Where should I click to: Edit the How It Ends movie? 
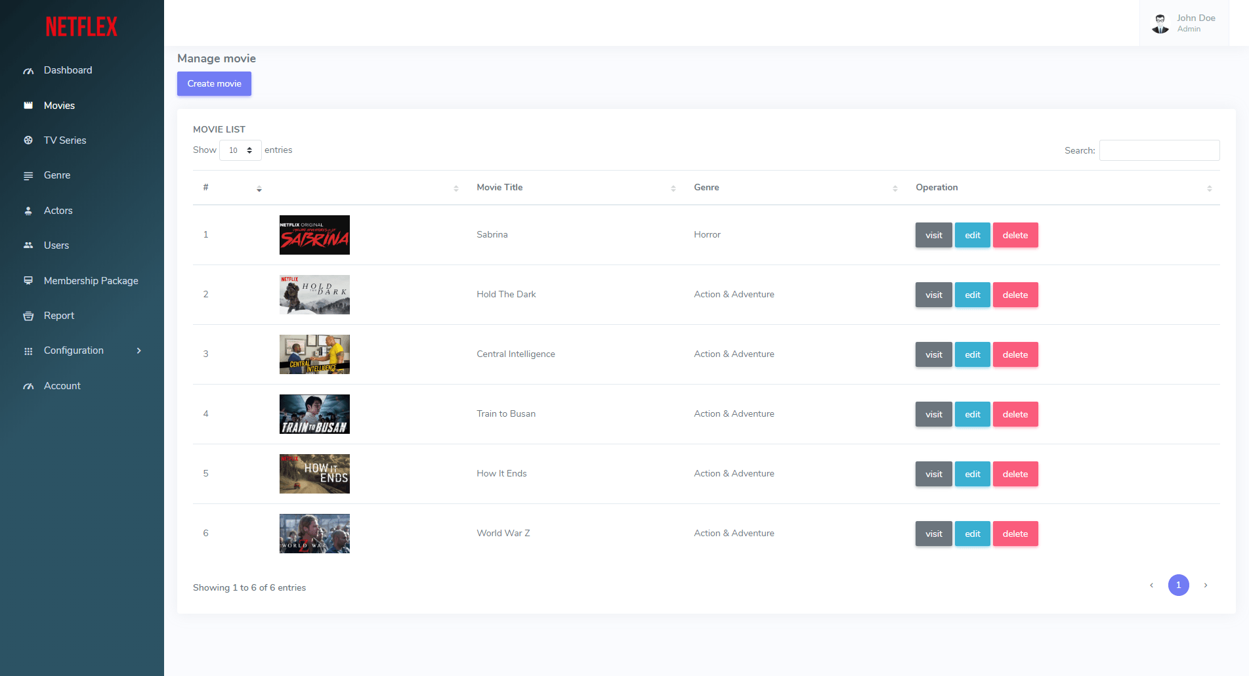972,474
